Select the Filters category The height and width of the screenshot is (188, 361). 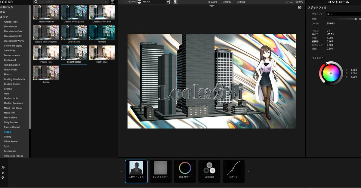coord(7,75)
